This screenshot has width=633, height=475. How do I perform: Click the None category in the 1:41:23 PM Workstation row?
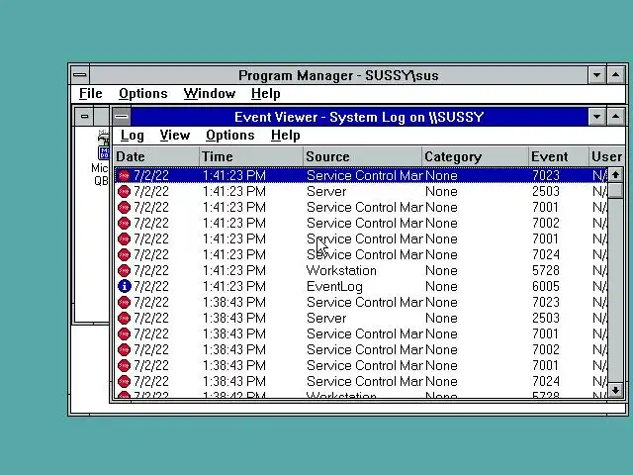click(x=441, y=270)
